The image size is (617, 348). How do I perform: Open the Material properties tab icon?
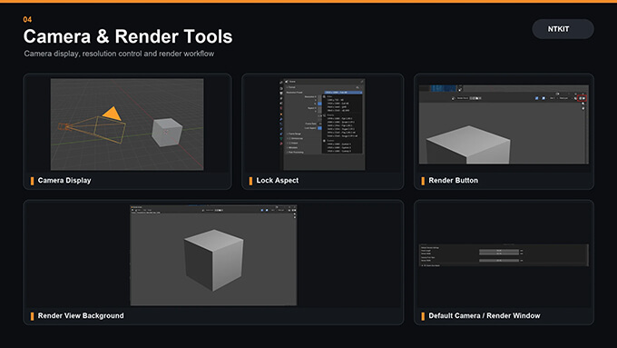pos(281,144)
